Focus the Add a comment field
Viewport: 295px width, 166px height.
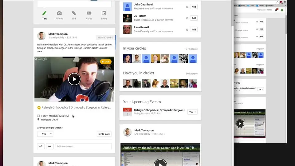(83, 146)
